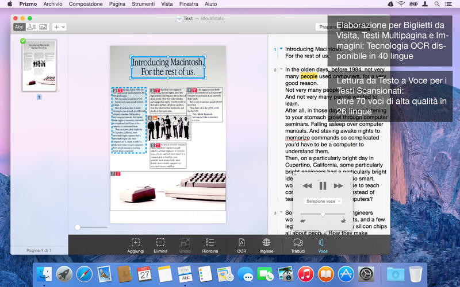
Task: Click region 5 text type badge
Action: point(158,145)
